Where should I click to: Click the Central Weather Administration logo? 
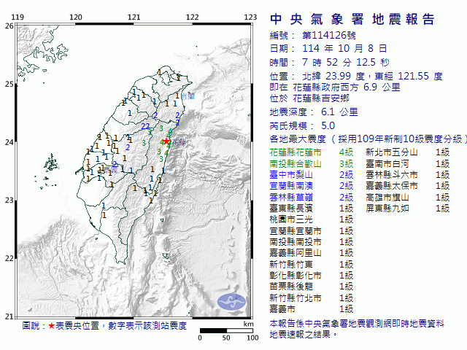[x=233, y=300]
